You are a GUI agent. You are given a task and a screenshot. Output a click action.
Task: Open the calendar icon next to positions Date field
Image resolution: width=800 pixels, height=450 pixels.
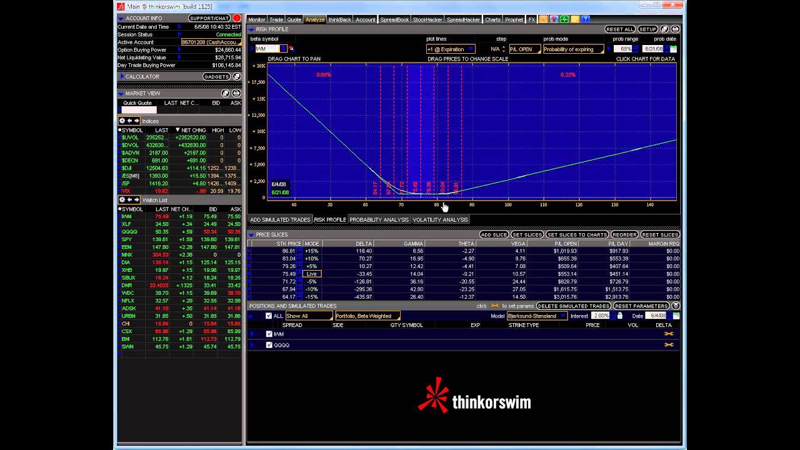click(676, 316)
